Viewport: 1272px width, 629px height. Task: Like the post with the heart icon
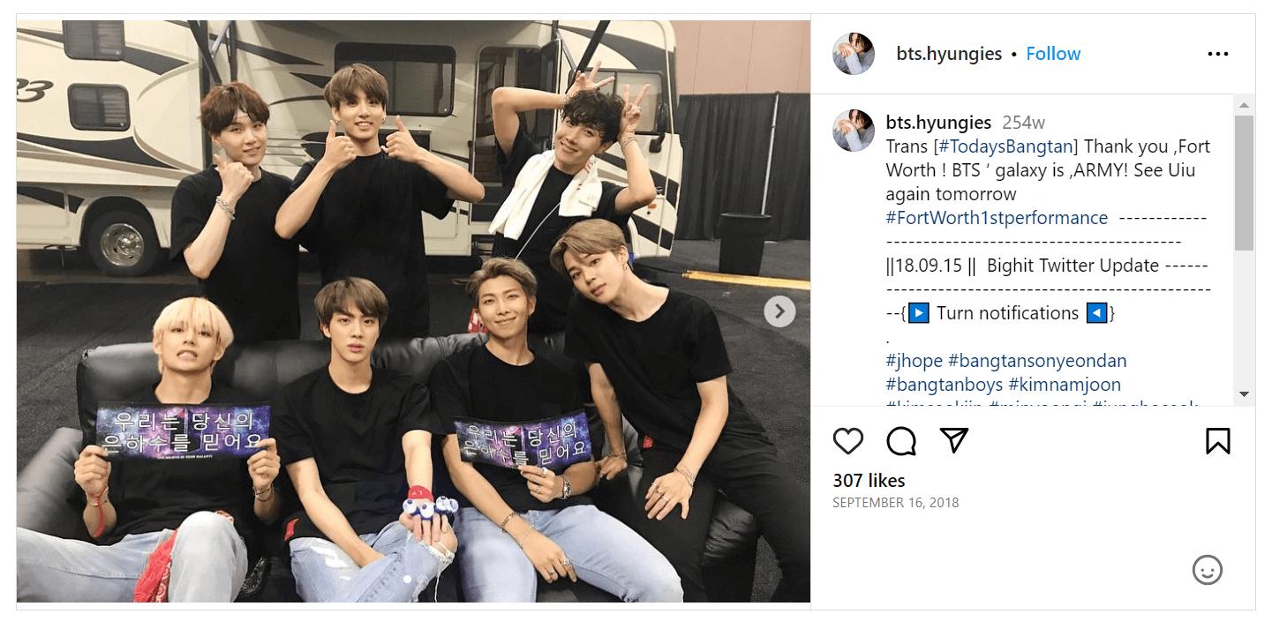[x=848, y=441]
